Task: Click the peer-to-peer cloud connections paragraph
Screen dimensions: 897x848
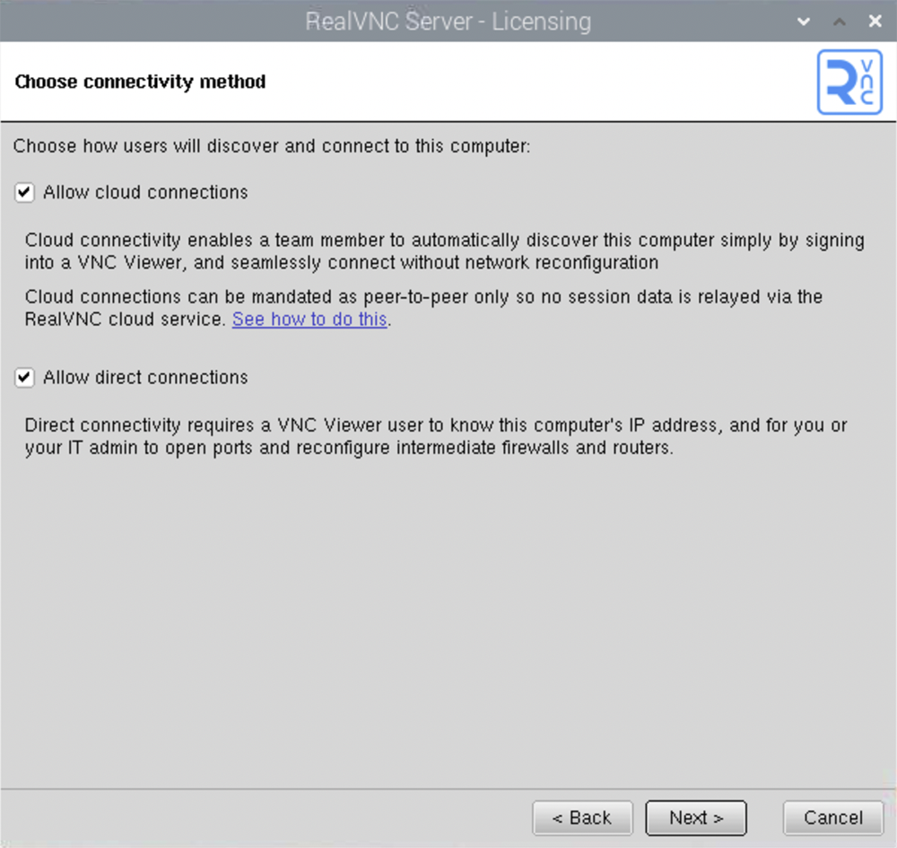Action: pyautogui.click(x=423, y=308)
